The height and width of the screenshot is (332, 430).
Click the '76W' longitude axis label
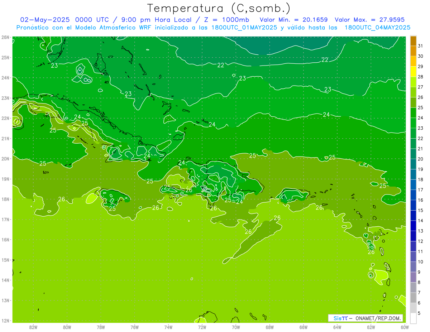click(x=135, y=327)
